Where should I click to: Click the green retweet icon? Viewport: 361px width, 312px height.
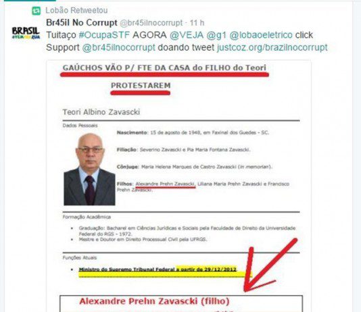36,11
